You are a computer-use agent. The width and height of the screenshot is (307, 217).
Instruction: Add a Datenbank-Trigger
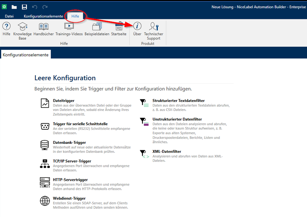click(x=69, y=142)
